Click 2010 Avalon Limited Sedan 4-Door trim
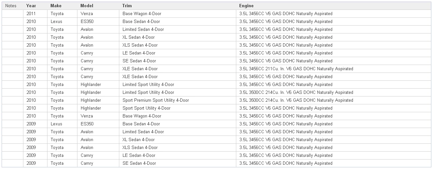 pyautogui.click(x=143, y=30)
